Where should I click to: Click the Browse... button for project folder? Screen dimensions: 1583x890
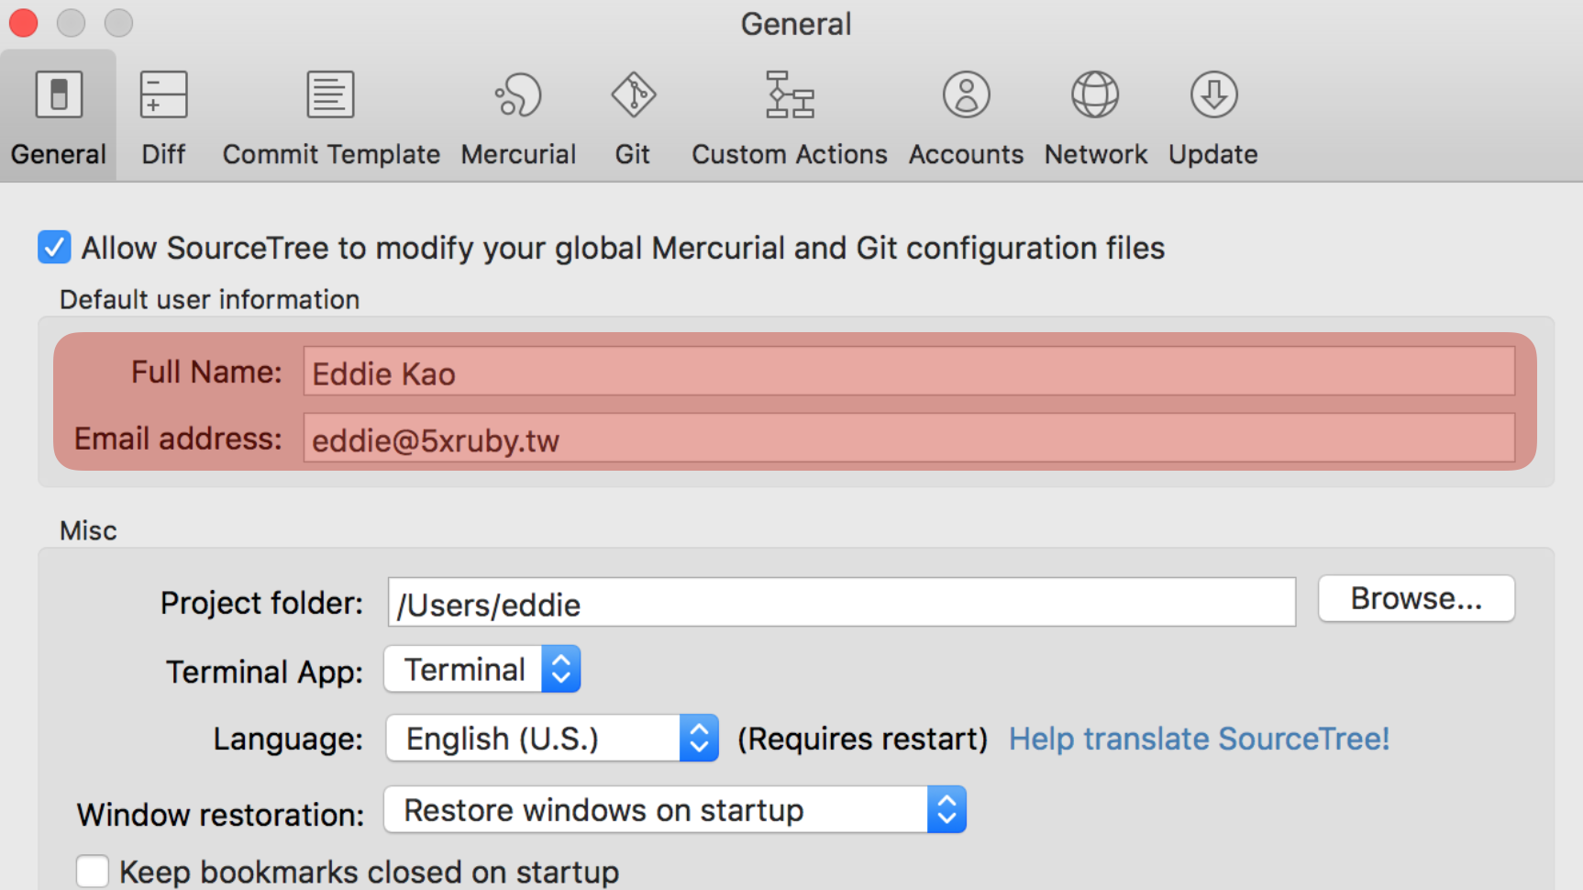point(1415,599)
